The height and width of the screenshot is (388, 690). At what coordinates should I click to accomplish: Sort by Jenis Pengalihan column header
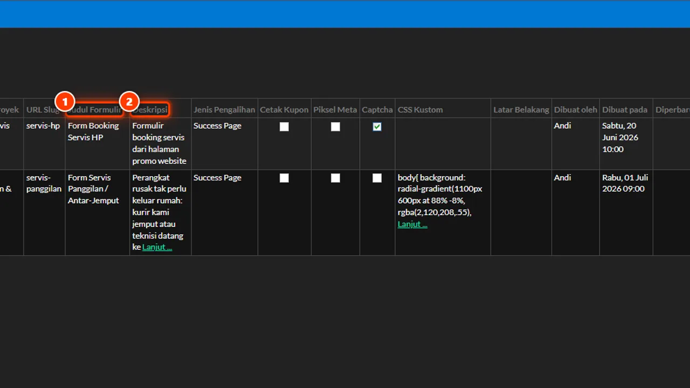click(x=224, y=109)
